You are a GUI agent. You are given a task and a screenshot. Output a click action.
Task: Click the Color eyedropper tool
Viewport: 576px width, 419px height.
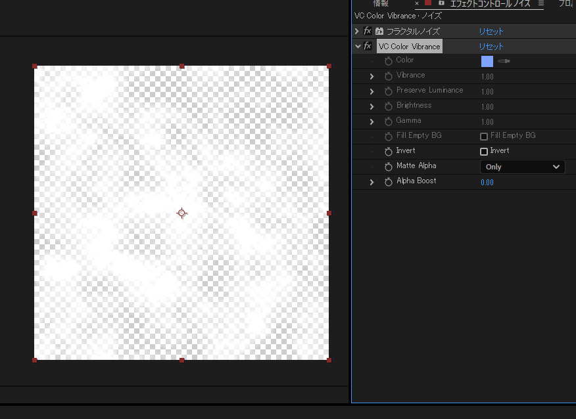pyautogui.click(x=504, y=61)
